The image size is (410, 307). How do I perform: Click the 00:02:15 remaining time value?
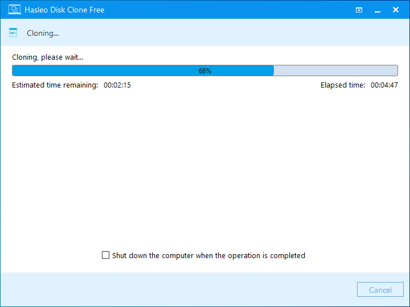[117, 85]
